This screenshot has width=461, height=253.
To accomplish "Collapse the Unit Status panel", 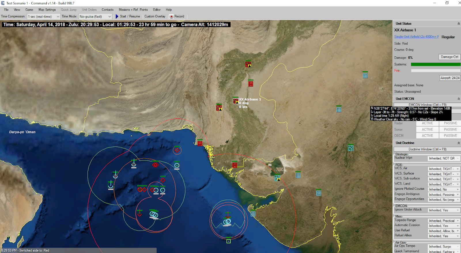I will [459, 24].
